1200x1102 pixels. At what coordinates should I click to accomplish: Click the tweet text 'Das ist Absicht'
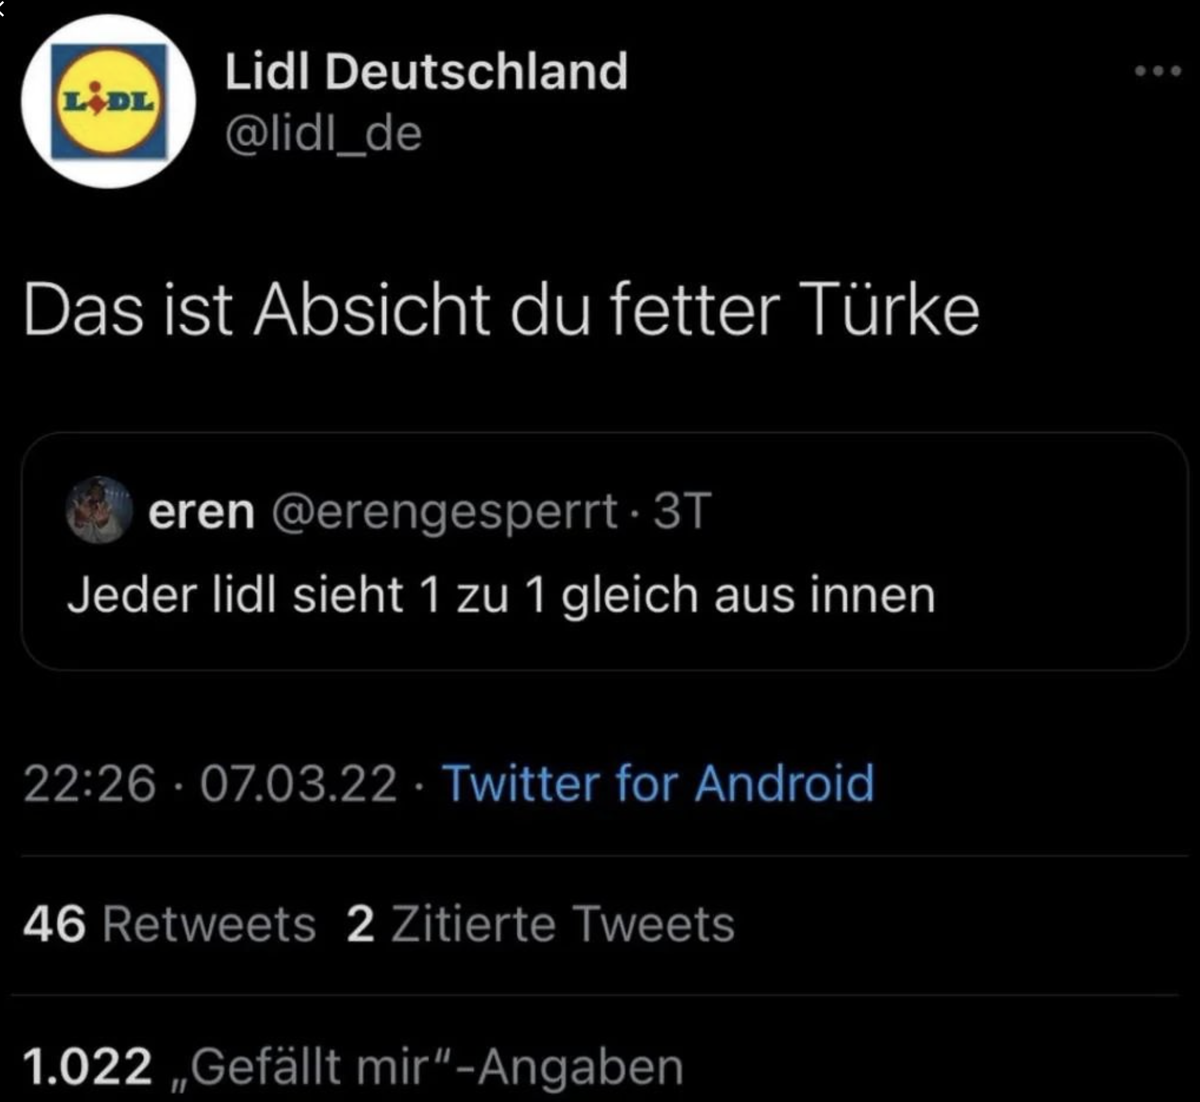[501, 310]
